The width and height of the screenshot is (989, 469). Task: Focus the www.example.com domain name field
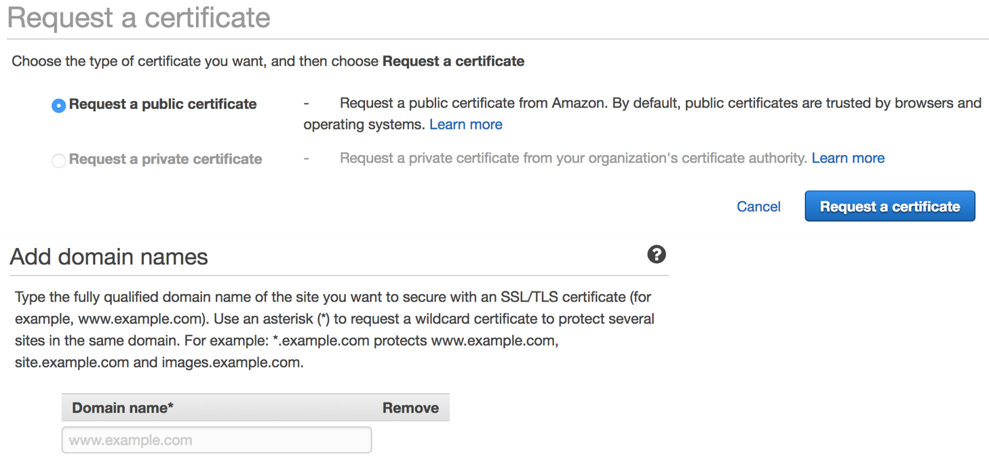pos(216,440)
